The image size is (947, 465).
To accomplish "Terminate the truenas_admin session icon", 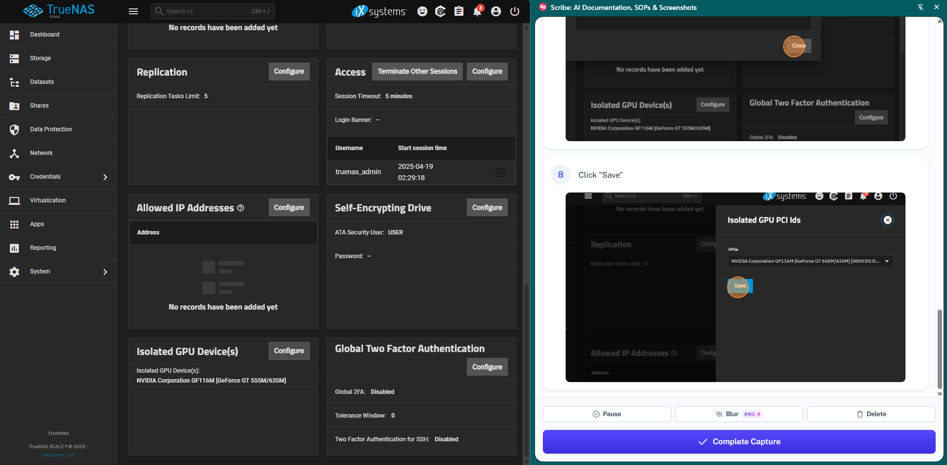I will tap(500, 172).
